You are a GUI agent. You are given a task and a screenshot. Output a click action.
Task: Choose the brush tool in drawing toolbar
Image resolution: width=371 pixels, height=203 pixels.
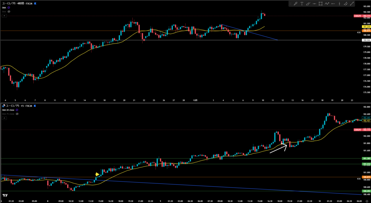pos(308,4)
